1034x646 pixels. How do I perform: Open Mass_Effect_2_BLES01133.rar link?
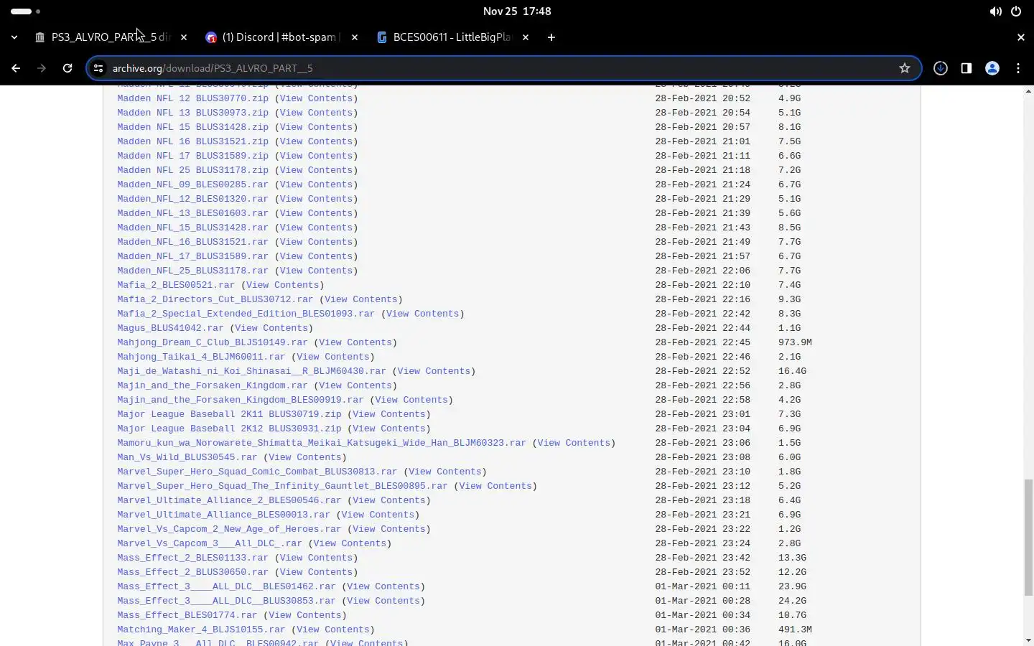192,558
